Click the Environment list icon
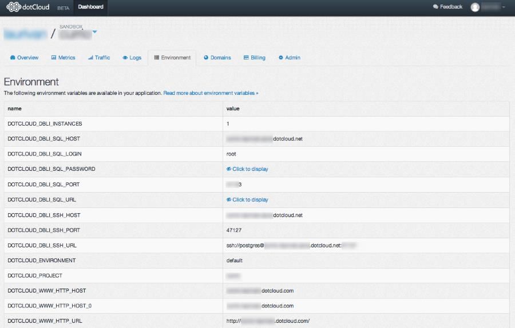515x328 pixels. (x=157, y=57)
